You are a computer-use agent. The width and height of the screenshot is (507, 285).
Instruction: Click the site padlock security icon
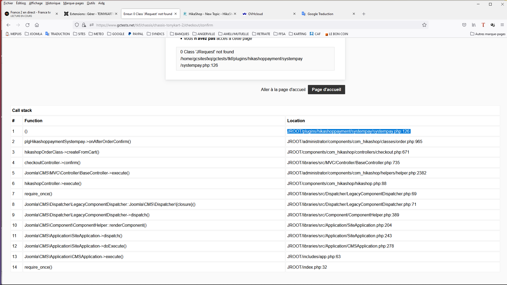[x=84, y=25]
